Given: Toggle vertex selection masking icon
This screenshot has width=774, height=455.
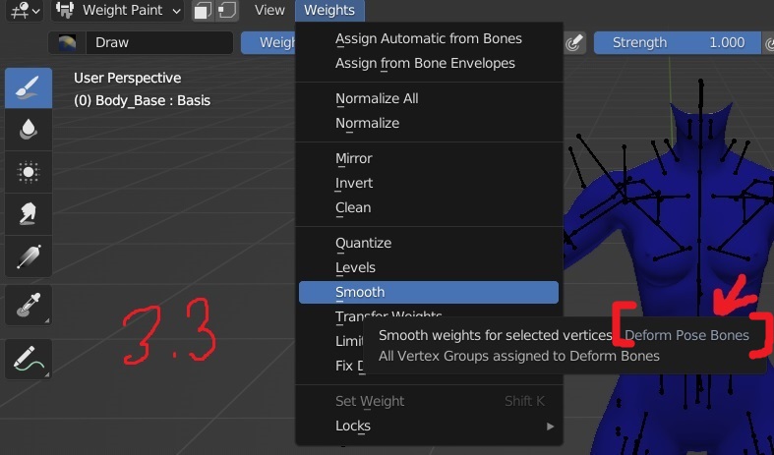Looking at the screenshot, I should point(227,11).
